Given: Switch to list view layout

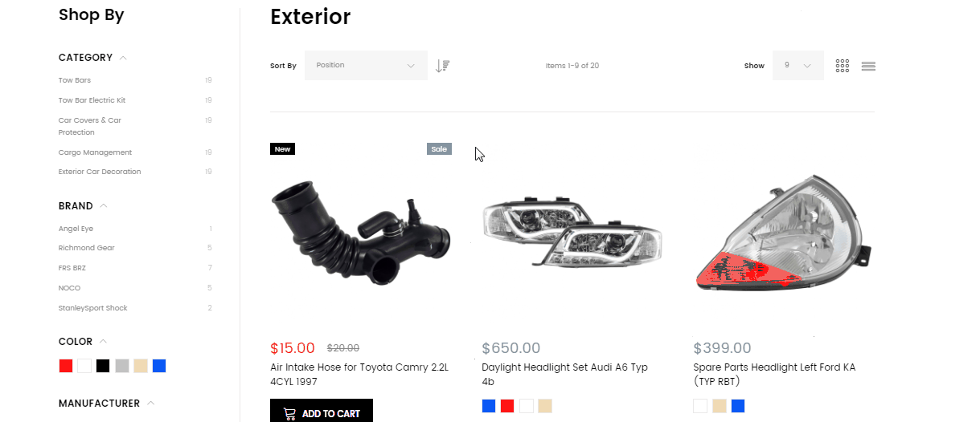Looking at the screenshot, I should (868, 66).
